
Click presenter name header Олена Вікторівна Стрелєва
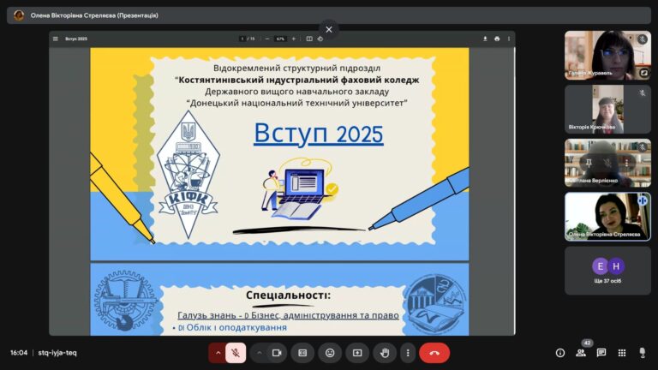point(94,15)
